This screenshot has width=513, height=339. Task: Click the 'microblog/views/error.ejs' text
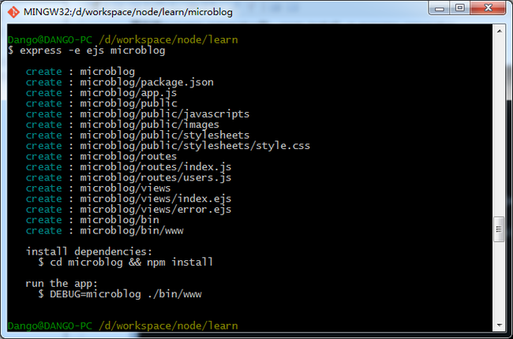[x=155, y=210]
